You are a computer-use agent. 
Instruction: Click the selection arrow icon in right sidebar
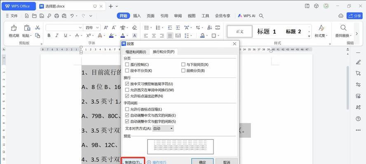[x=358, y=73]
